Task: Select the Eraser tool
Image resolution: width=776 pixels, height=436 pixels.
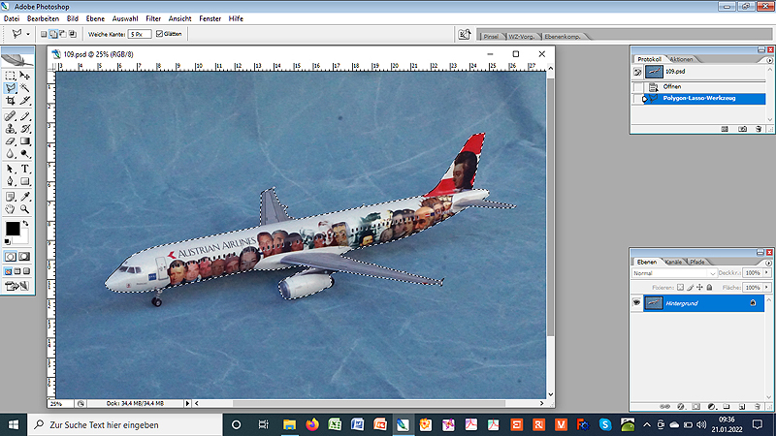Action: (11, 141)
